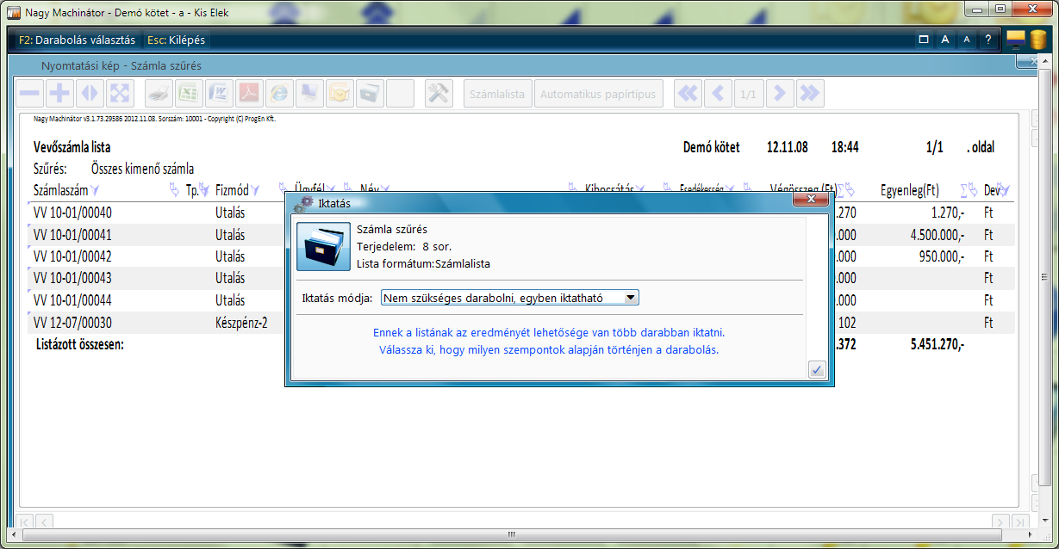Click the Egyenleg(Ft) column header text
The height and width of the screenshot is (549, 1059).
point(910,190)
